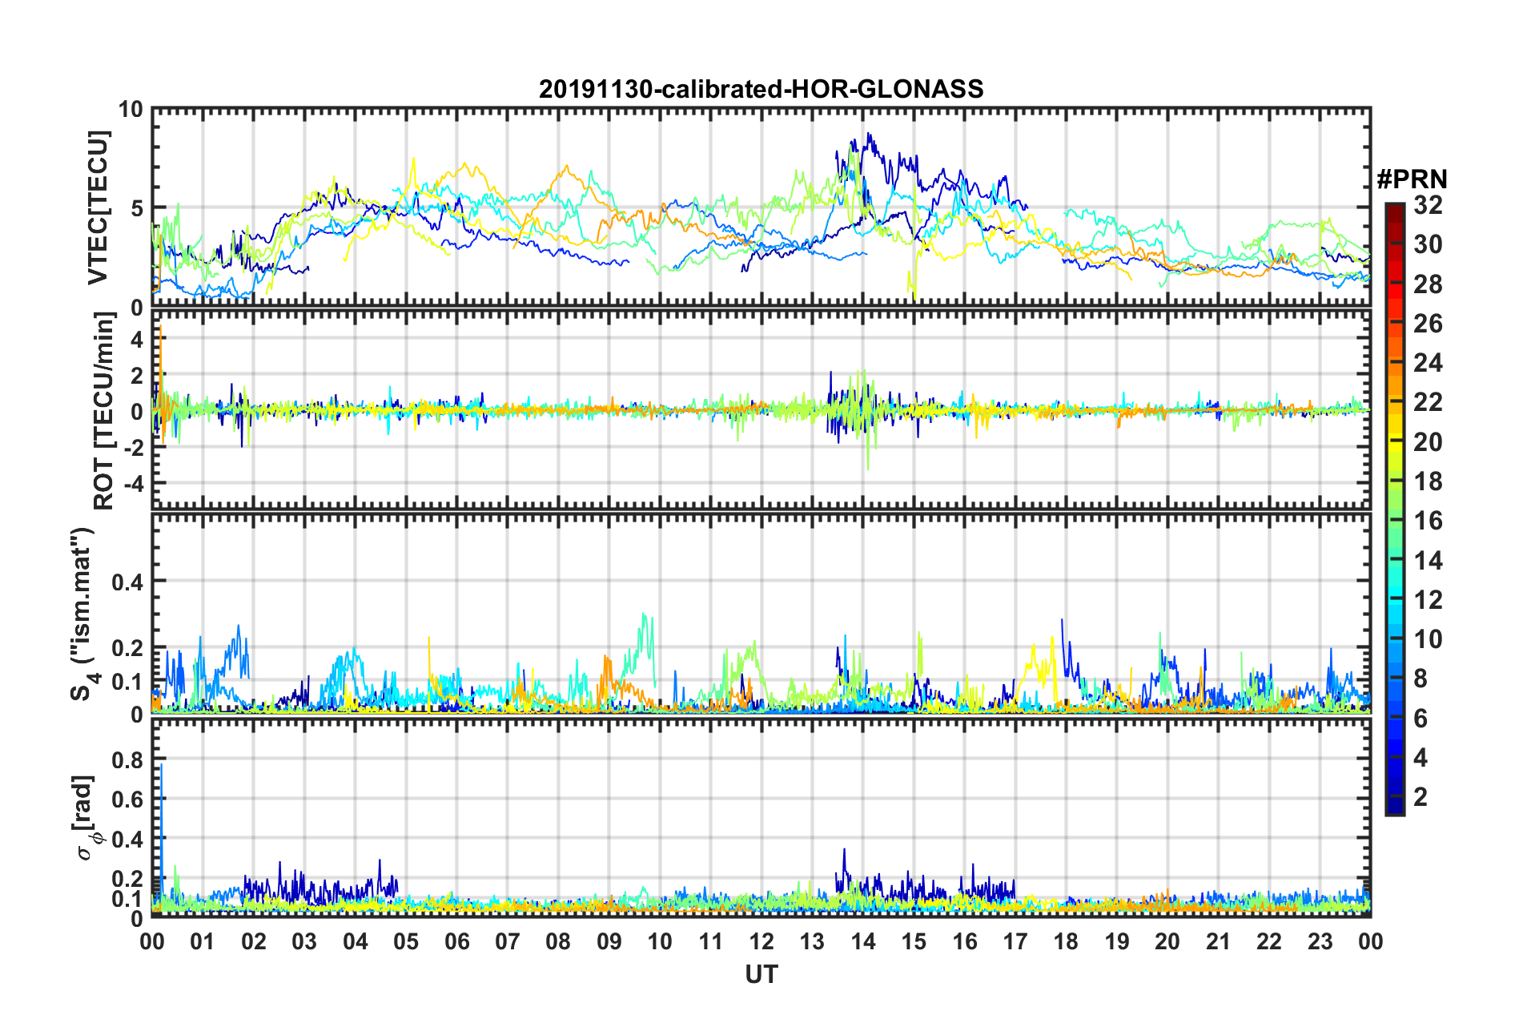This screenshot has width=1523, height=1019.
Task: Click the x-axis tick label 17
Action: 1015,940
